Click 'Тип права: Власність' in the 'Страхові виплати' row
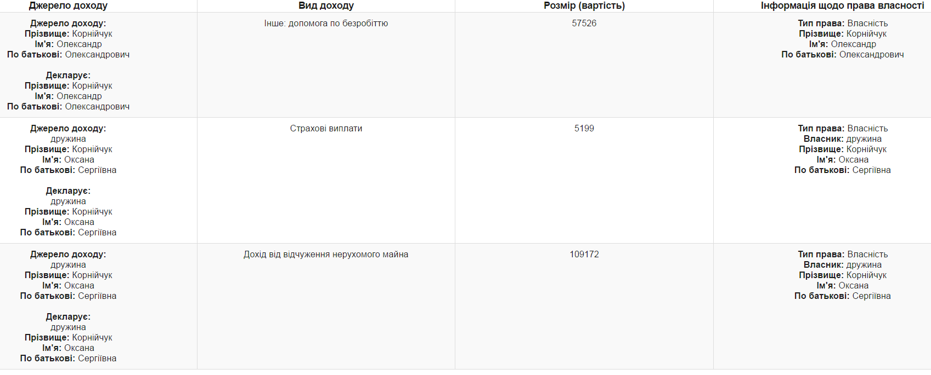This screenshot has width=931, height=375. 842,129
